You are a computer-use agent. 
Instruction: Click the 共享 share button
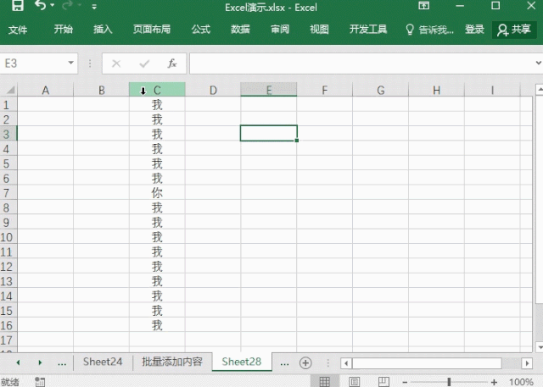(x=514, y=30)
